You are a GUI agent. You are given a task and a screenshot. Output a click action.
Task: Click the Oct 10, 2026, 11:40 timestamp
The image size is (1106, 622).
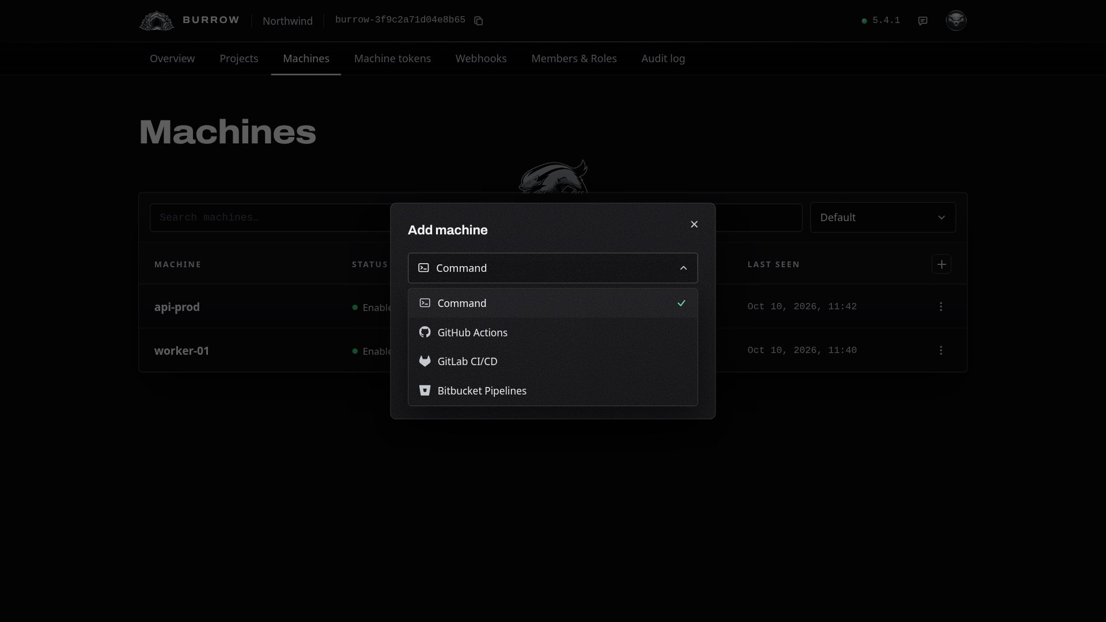click(802, 350)
